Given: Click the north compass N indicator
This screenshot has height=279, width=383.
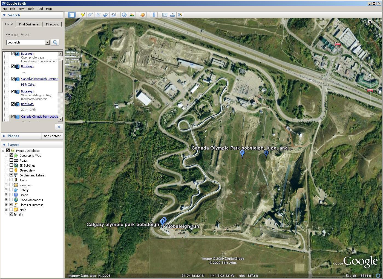Looking at the screenshot, I should [x=370, y=22].
